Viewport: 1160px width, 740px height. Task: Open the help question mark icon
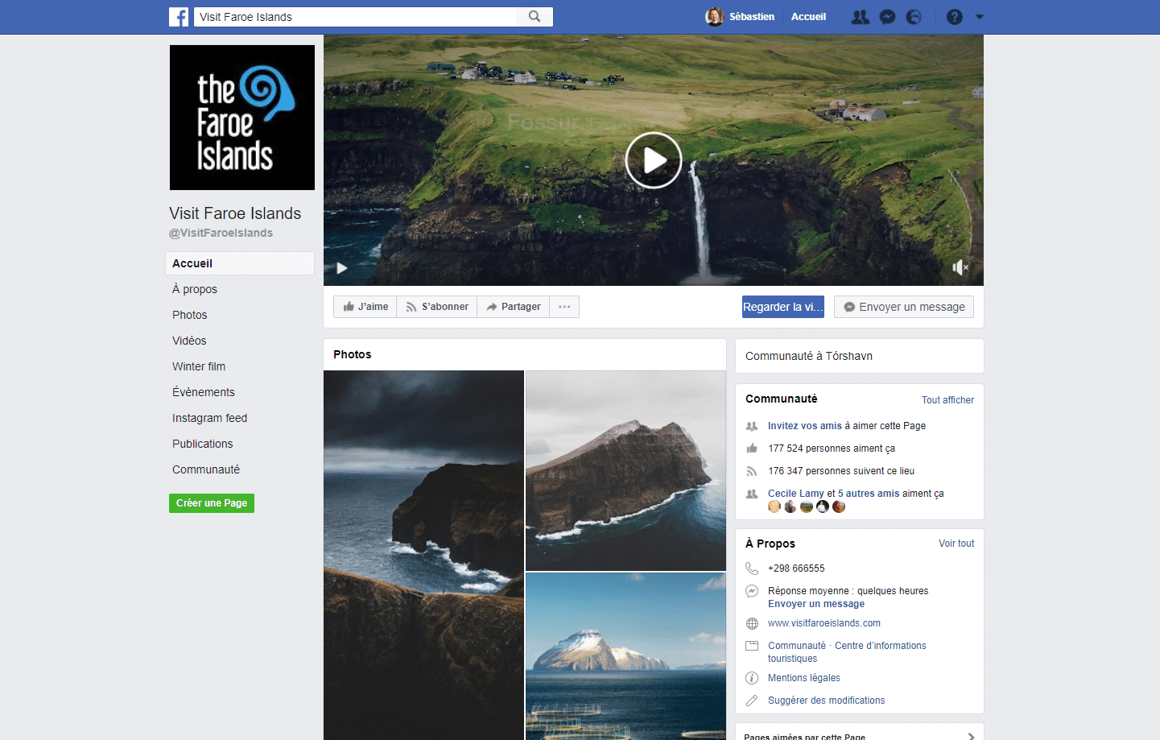point(955,17)
